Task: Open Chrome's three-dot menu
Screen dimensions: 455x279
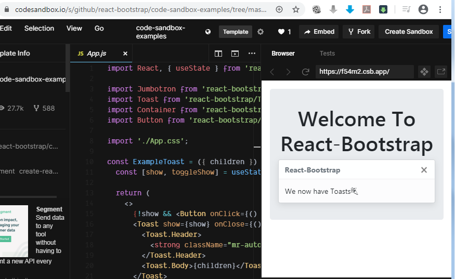Action: tap(440, 9)
